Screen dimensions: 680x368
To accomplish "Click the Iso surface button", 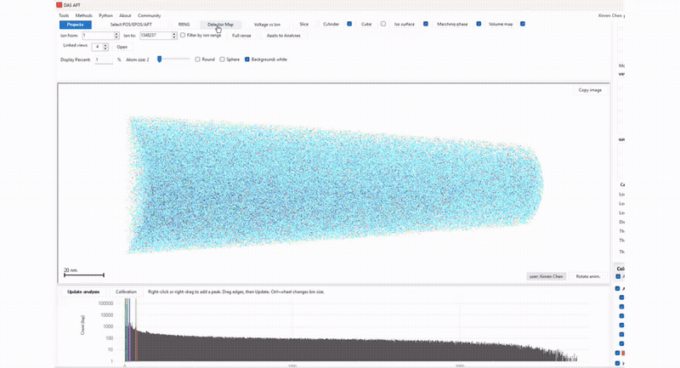I will 405,25.
